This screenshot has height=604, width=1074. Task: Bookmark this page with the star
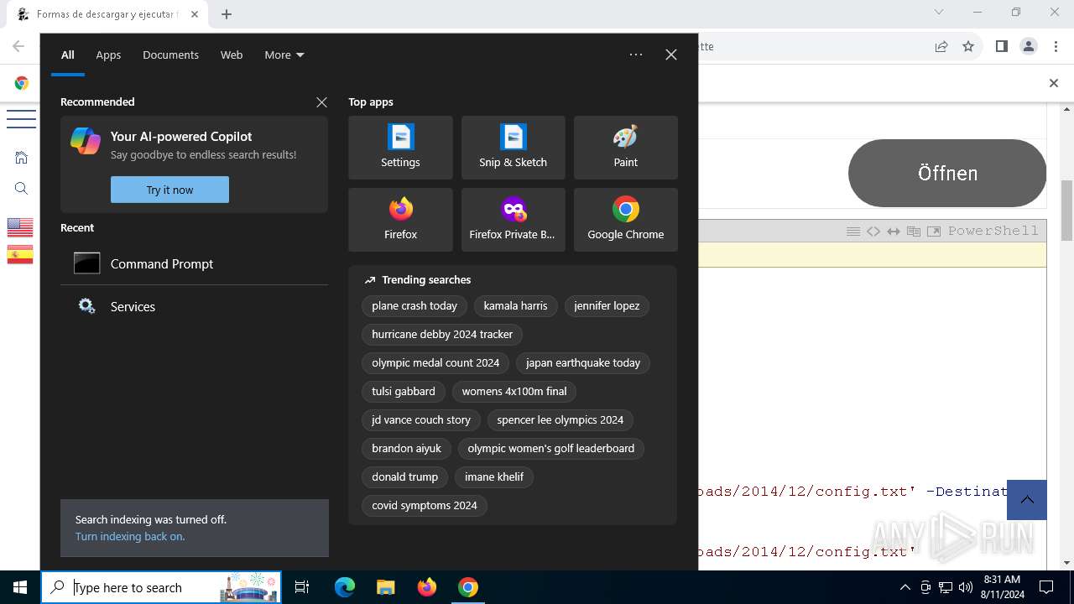click(968, 46)
